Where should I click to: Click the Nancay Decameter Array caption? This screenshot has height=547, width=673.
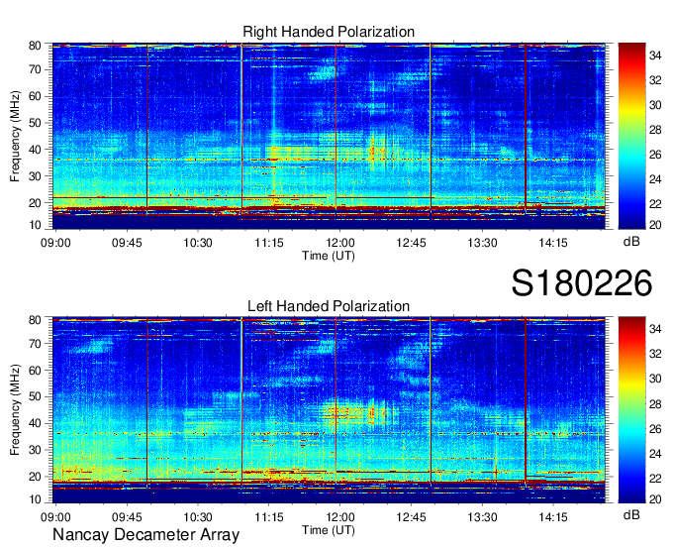(x=145, y=534)
